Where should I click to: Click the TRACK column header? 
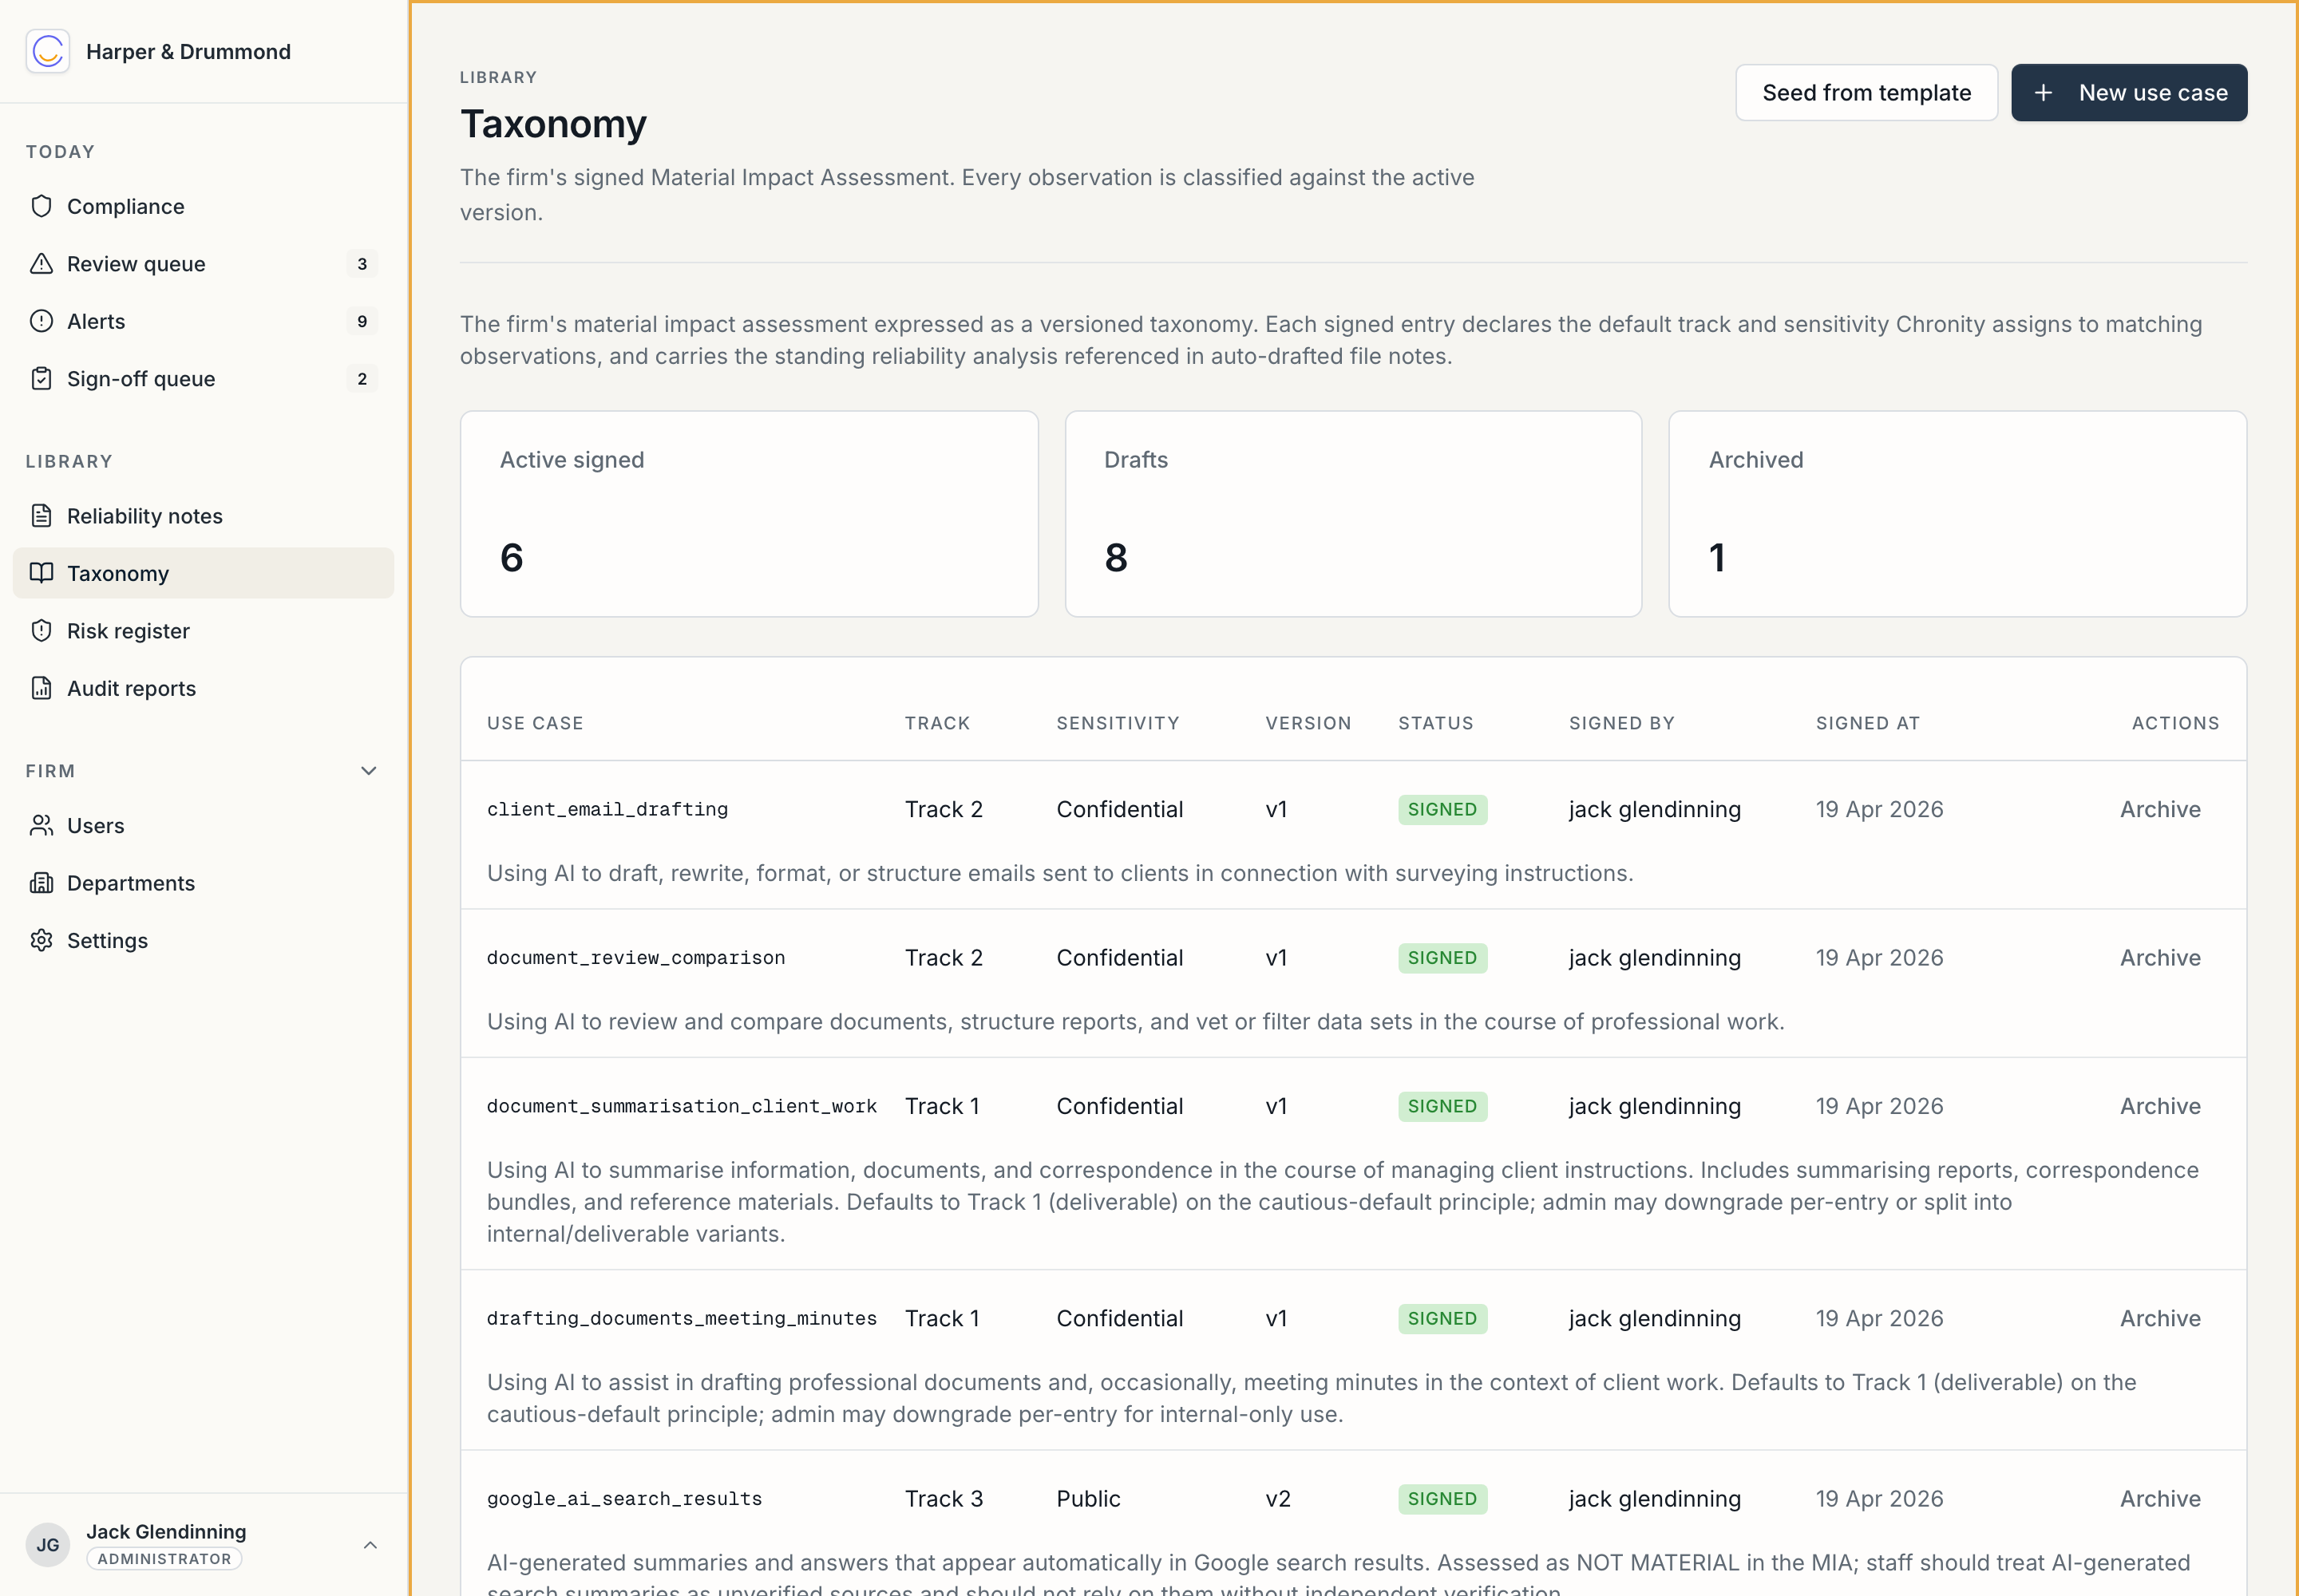937,723
